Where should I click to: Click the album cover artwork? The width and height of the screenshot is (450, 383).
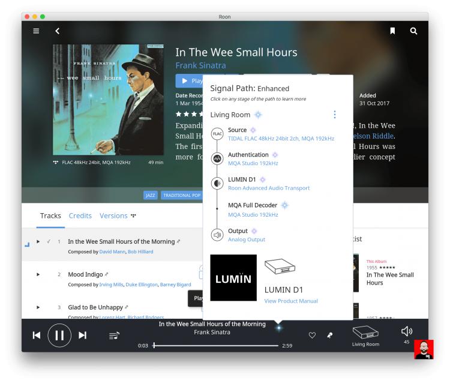[108, 100]
